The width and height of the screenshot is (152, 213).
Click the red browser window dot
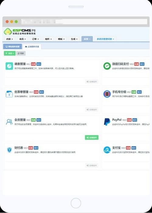7,22
